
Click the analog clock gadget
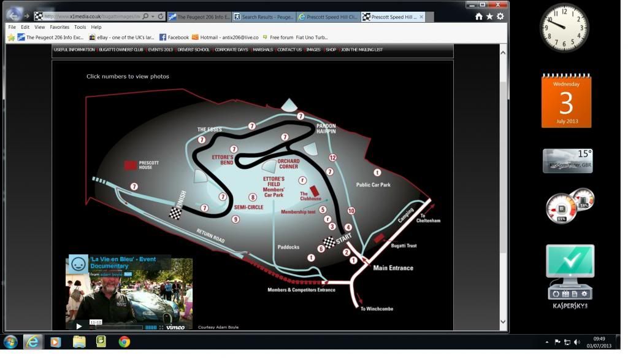[x=564, y=28]
